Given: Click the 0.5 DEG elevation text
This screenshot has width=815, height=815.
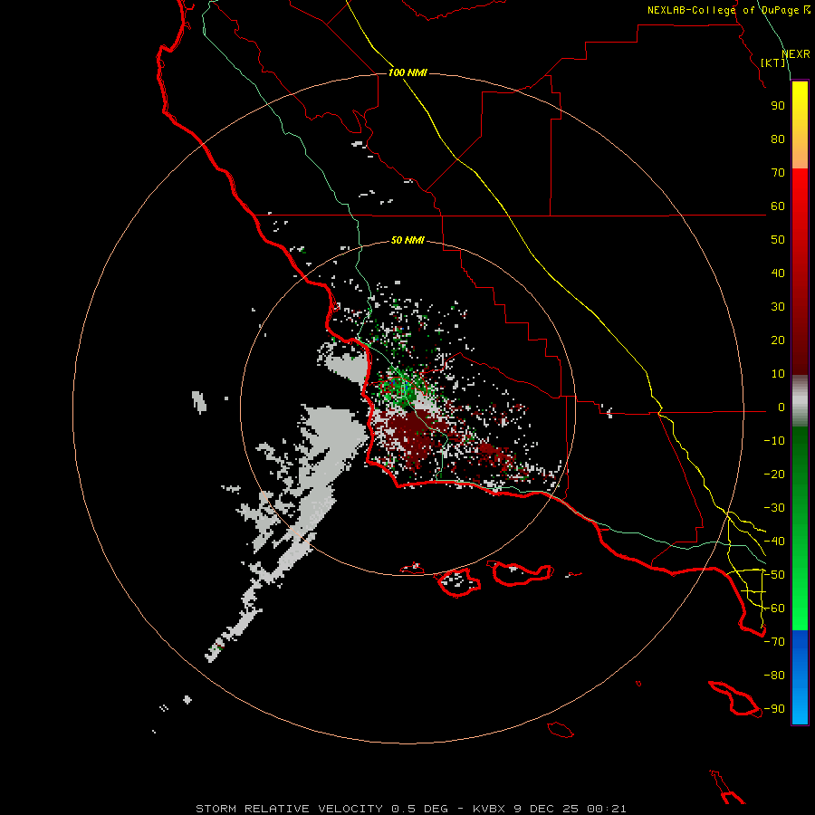Looking at the screenshot, I should [x=419, y=809].
